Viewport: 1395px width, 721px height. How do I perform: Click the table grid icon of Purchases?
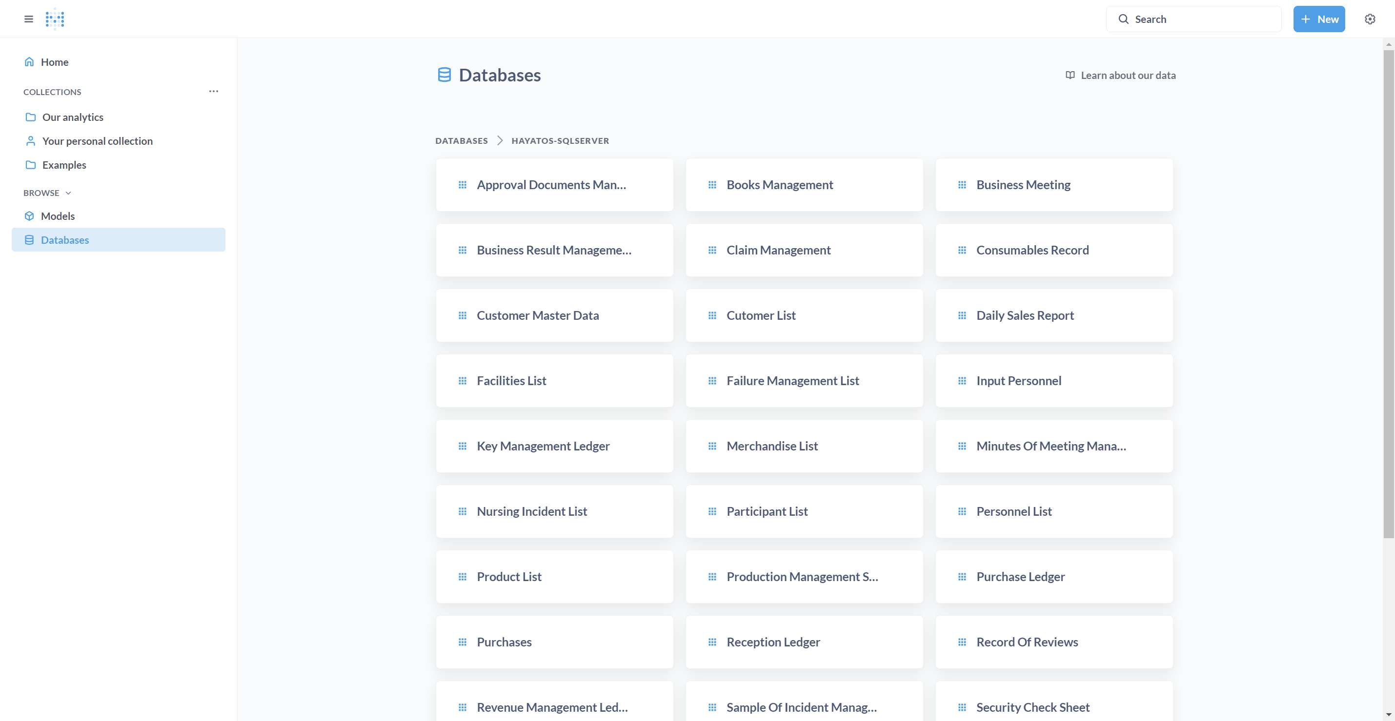(x=463, y=642)
